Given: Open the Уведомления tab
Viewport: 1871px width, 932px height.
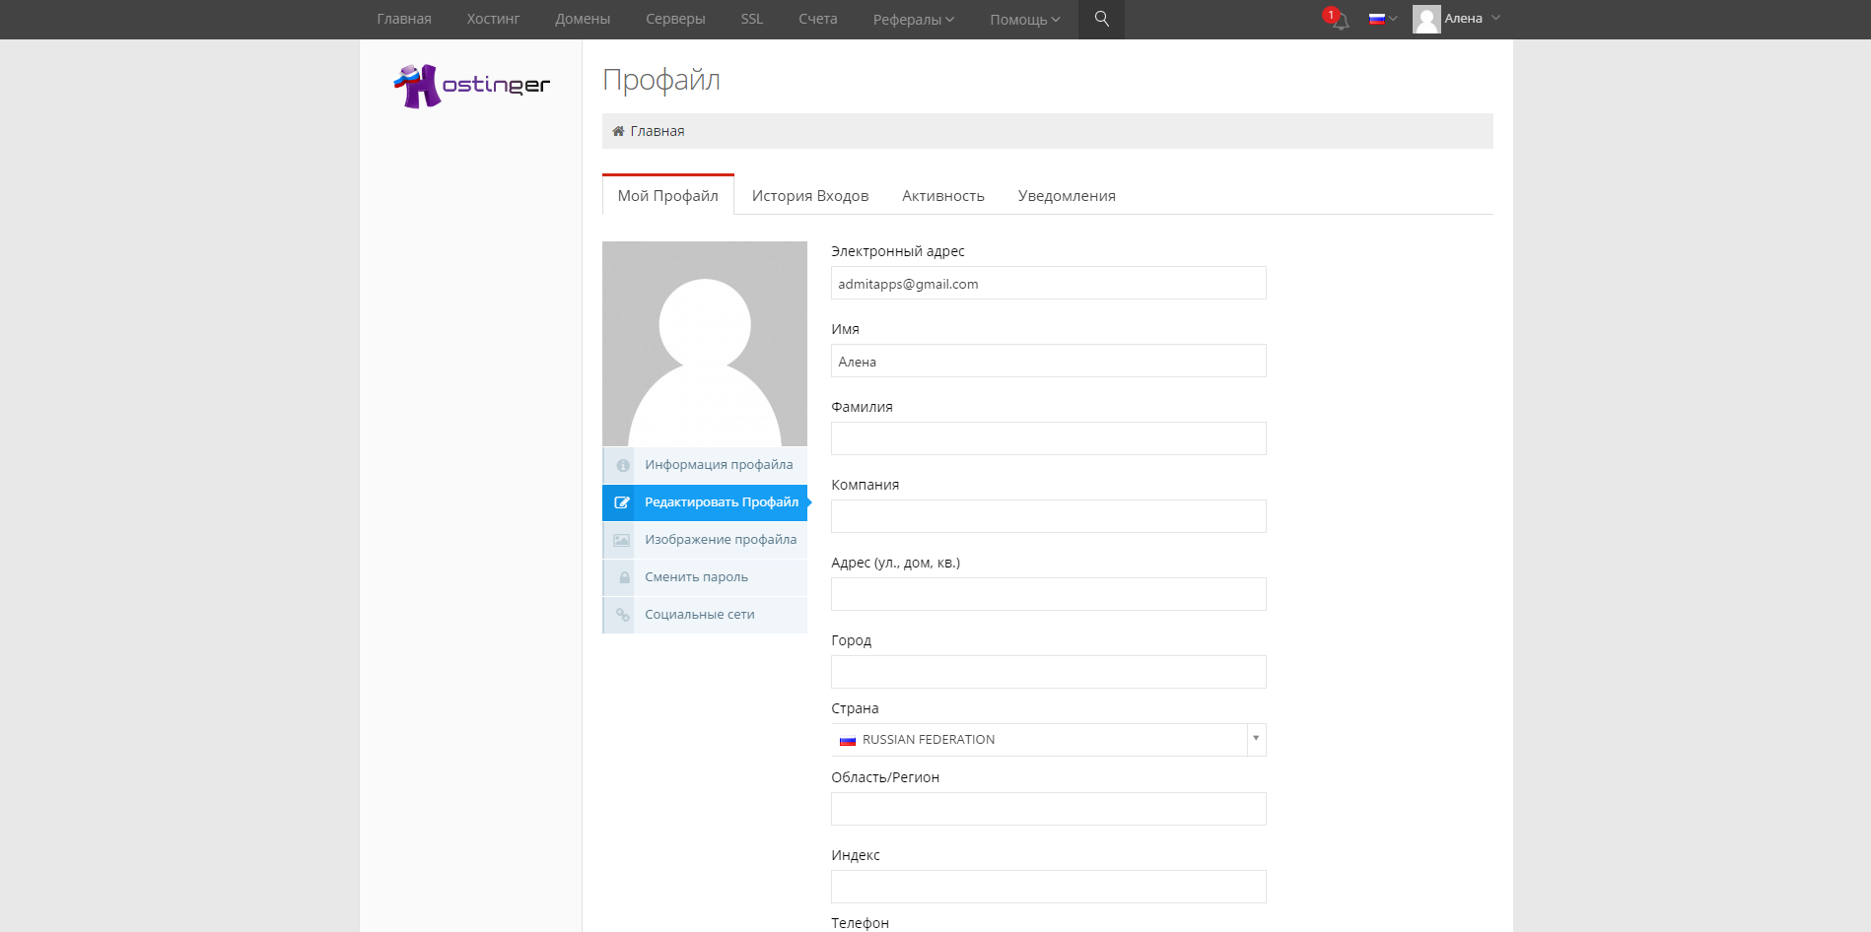Looking at the screenshot, I should [1066, 195].
